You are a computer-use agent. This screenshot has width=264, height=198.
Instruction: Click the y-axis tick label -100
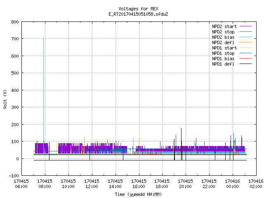14,176
